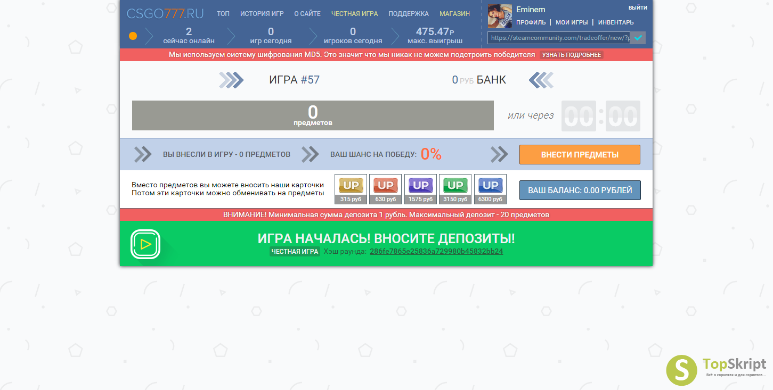Click the ЧЕСТНАЯ ИГРА badge near hash
The width and height of the screenshot is (773, 390).
tap(295, 252)
